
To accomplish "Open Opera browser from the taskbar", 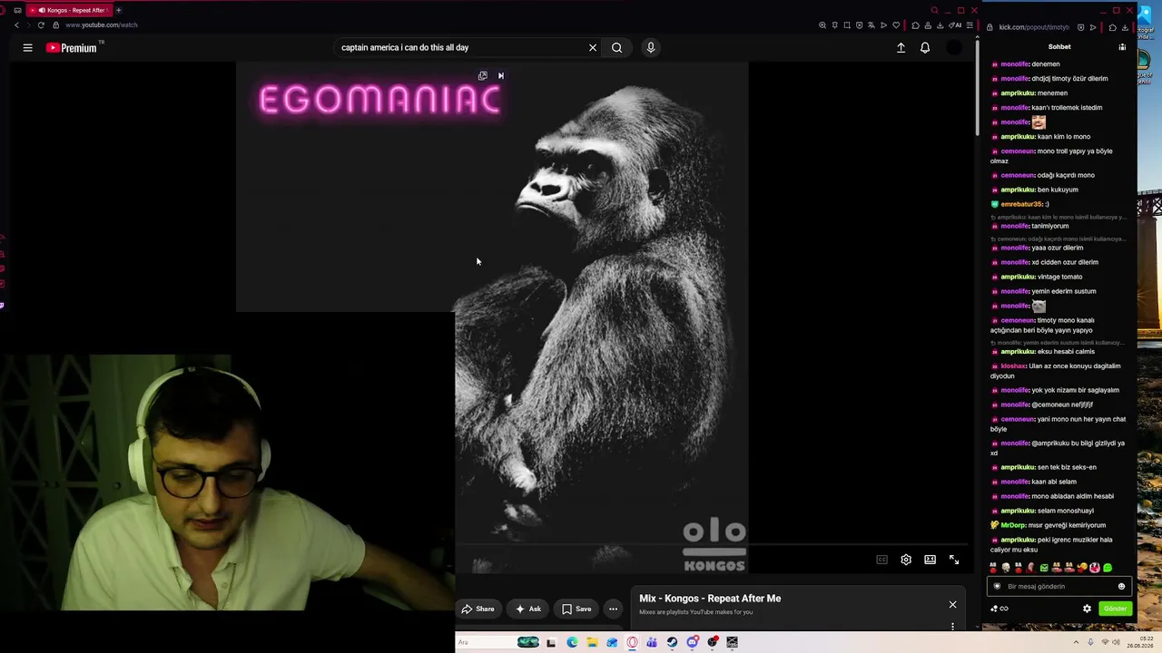I will 632,642.
